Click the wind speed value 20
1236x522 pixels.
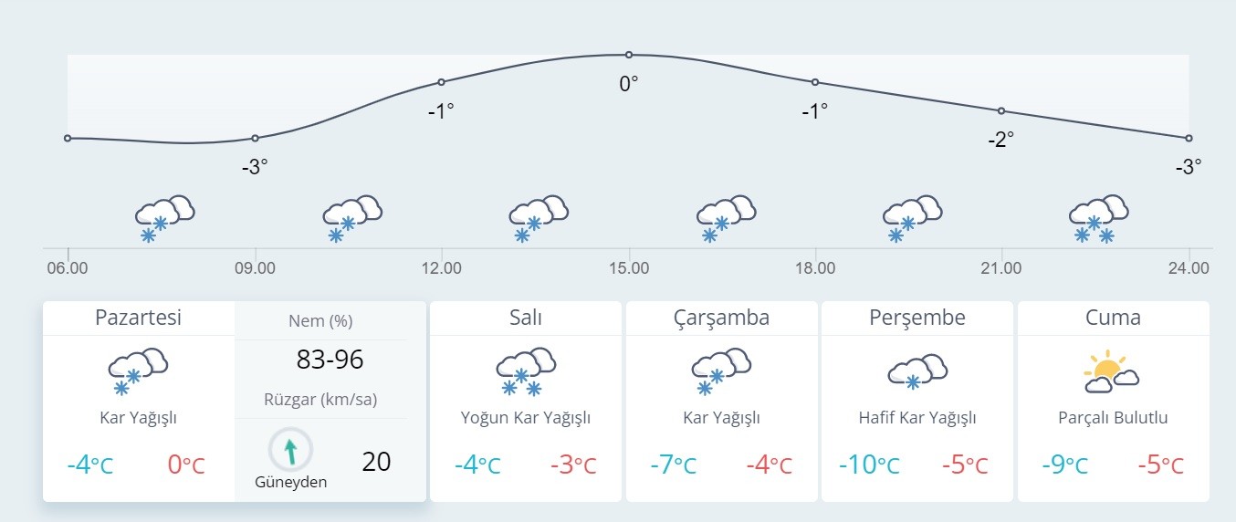pyautogui.click(x=376, y=462)
